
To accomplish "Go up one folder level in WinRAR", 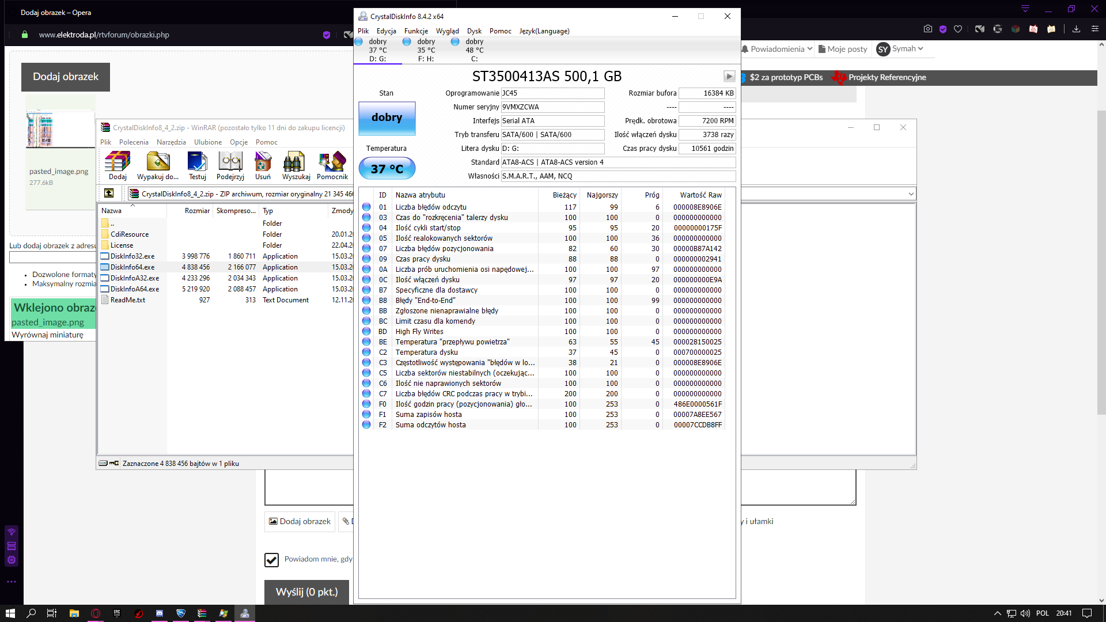I will tap(109, 194).
